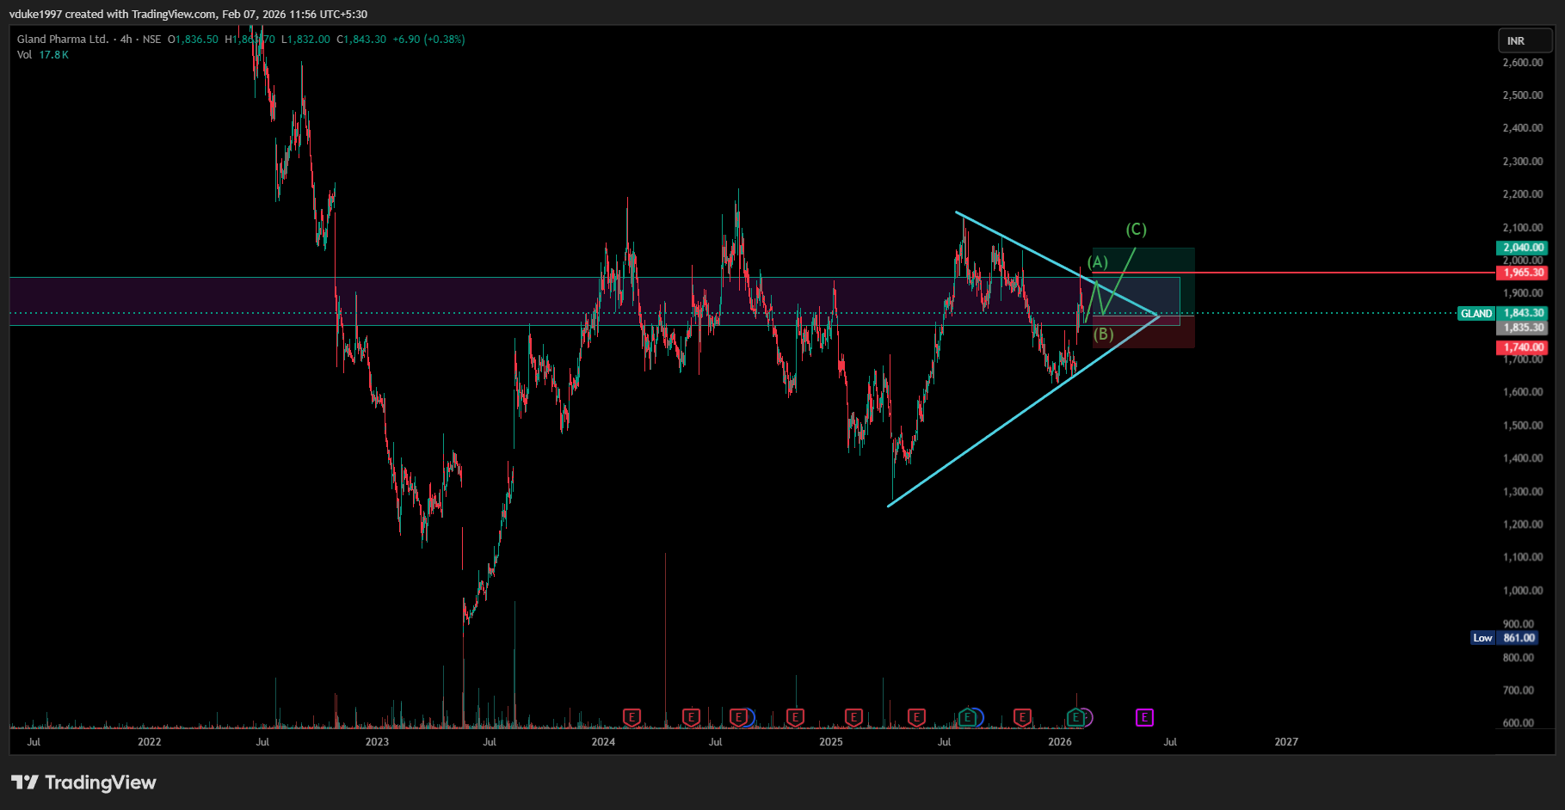Screen dimensions: 1565x810
Task: Click the Low 861.00 price marker
Action: coord(1504,638)
